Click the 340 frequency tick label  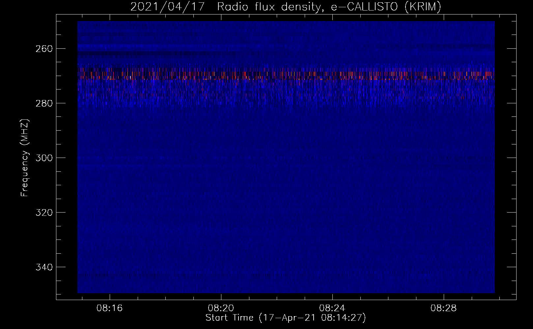click(43, 267)
